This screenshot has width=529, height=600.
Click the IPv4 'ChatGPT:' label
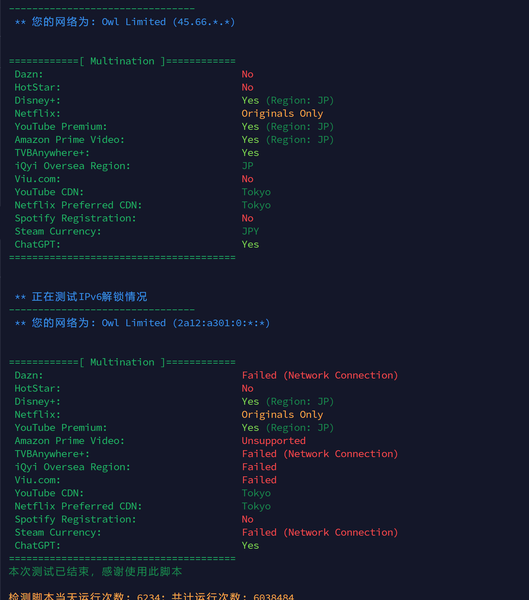(37, 244)
